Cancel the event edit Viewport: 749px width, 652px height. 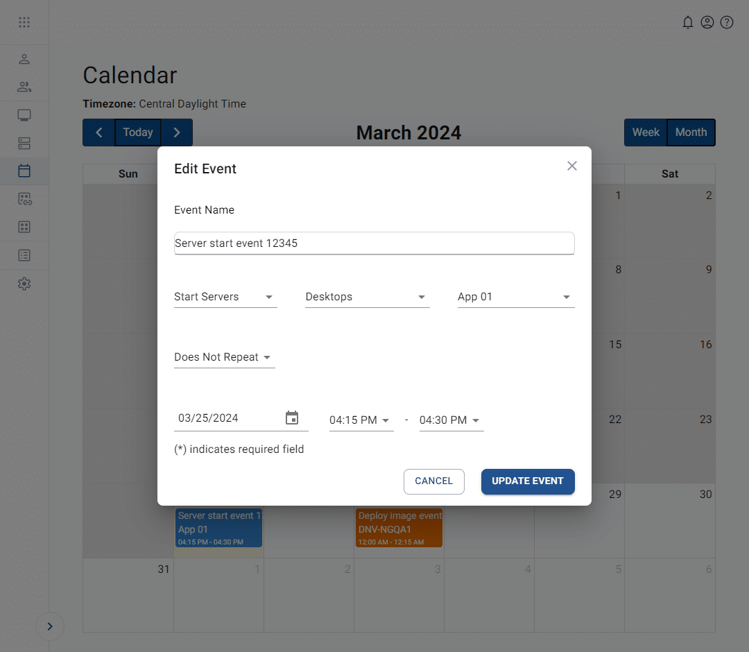[433, 481]
